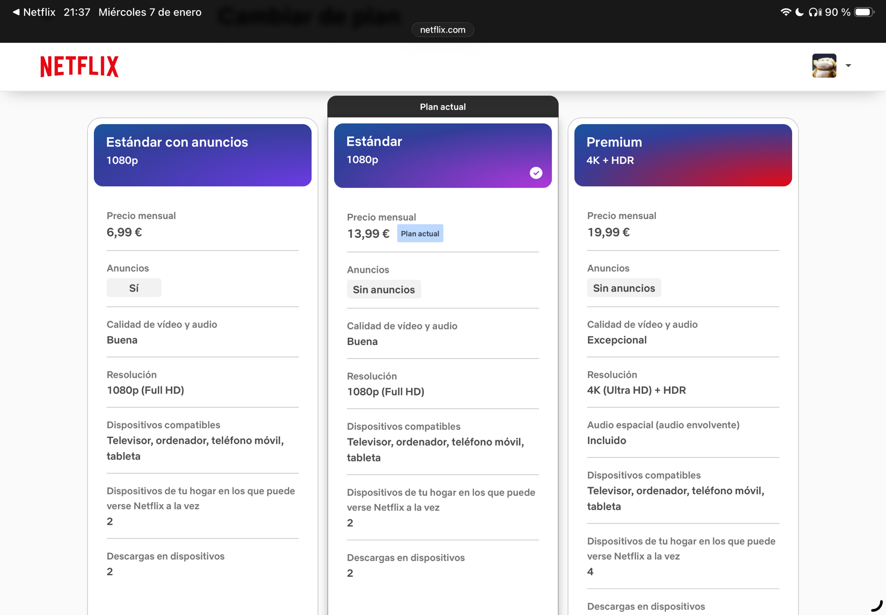The image size is (886, 615).
Task: Tap the headphones status icon
Action: click(814, 12)
